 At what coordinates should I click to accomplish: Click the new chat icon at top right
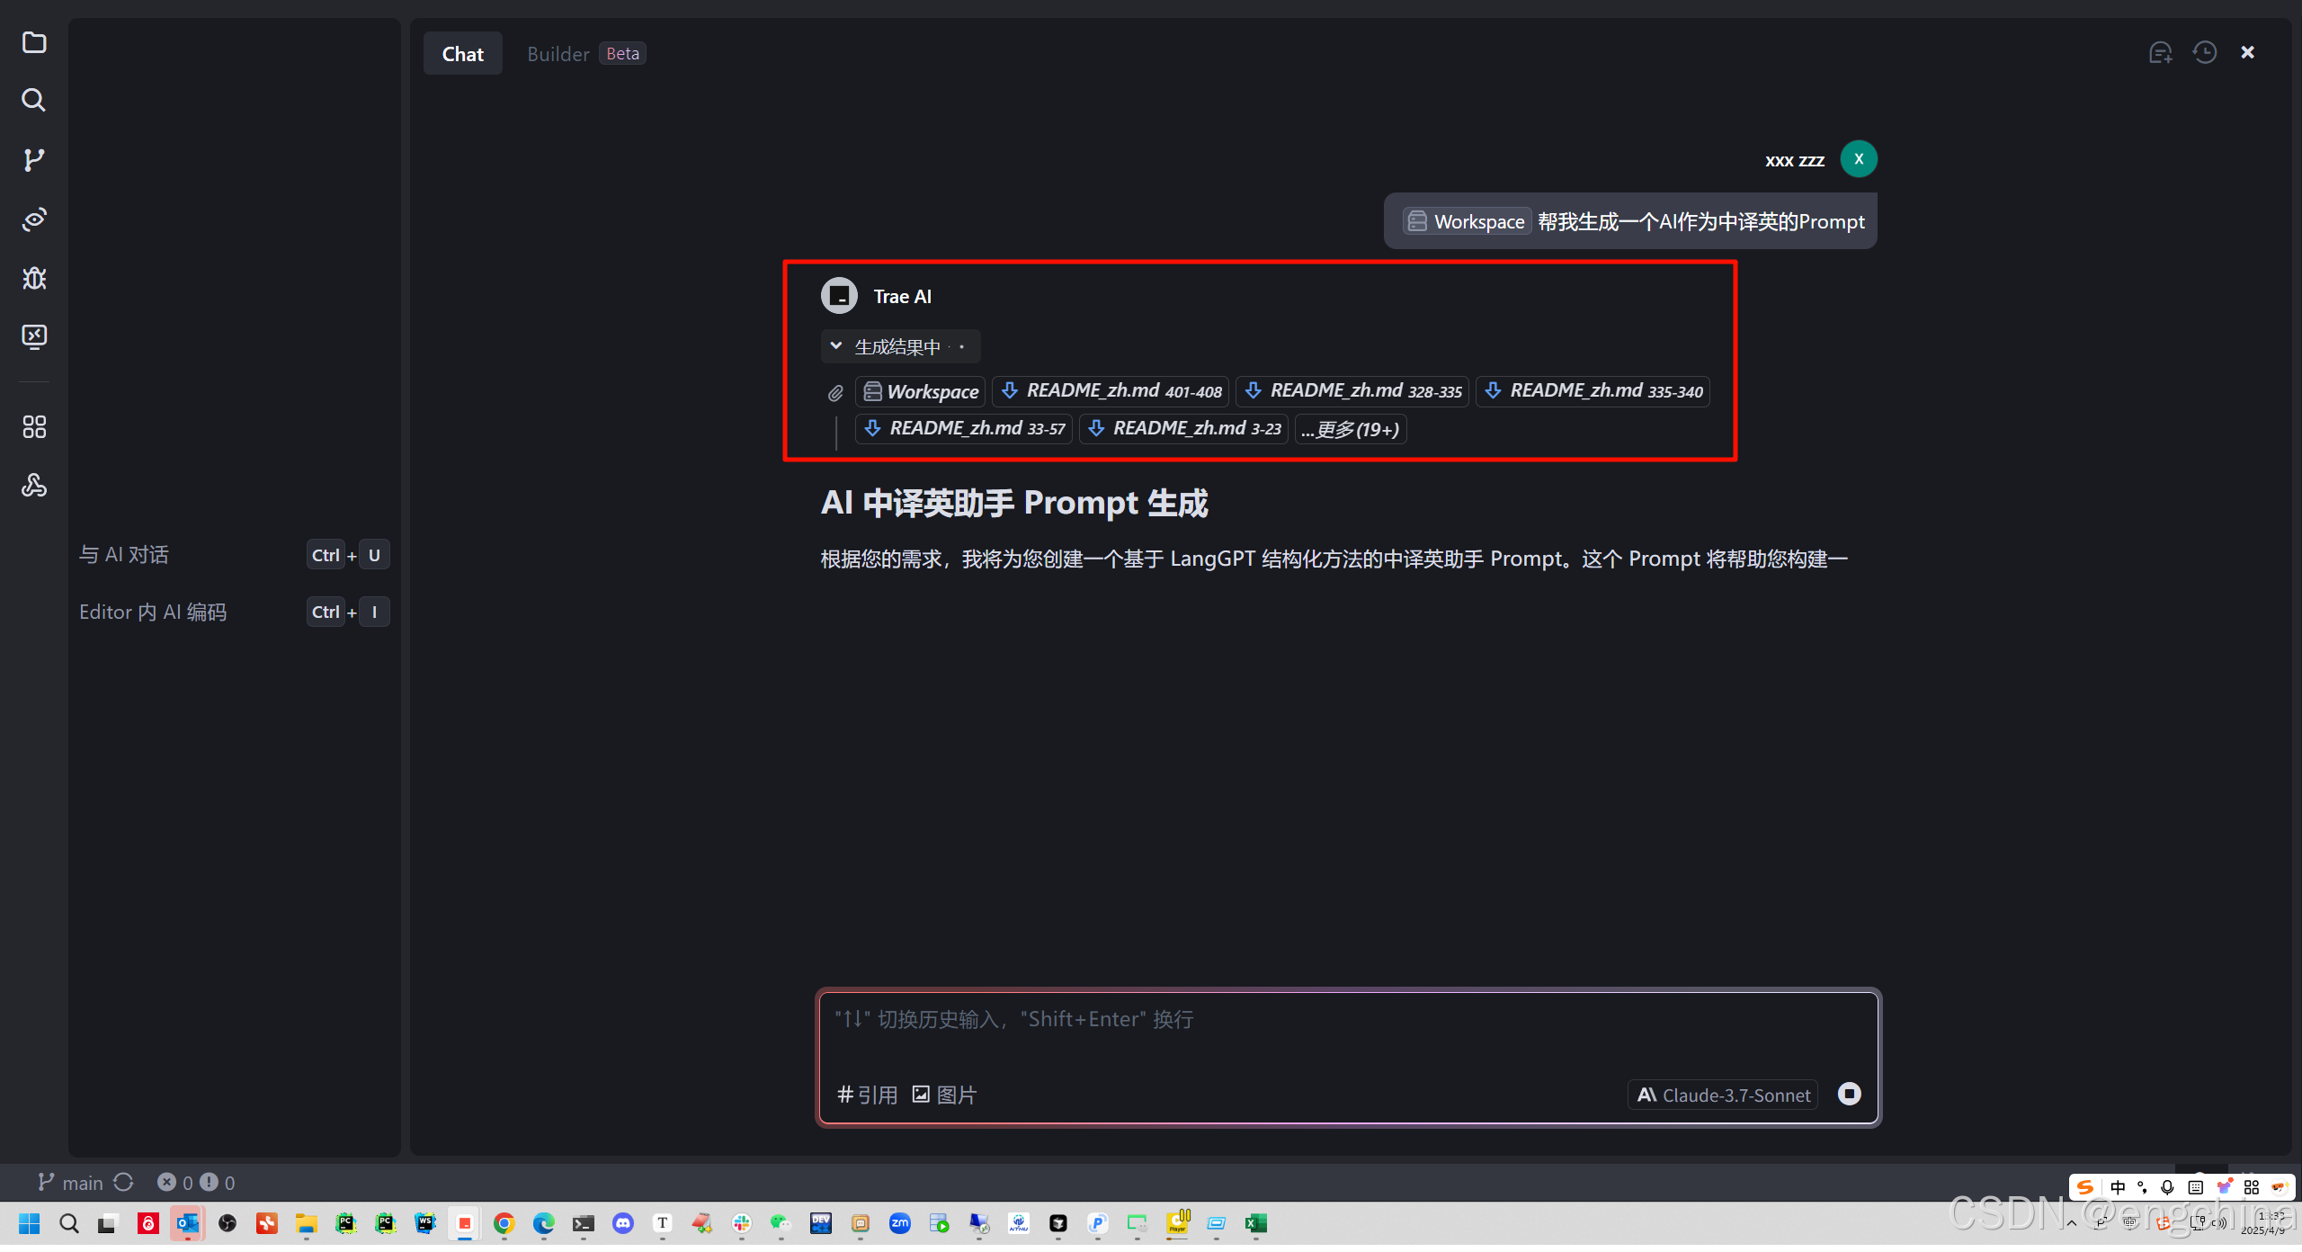[x=2160, y=53]
